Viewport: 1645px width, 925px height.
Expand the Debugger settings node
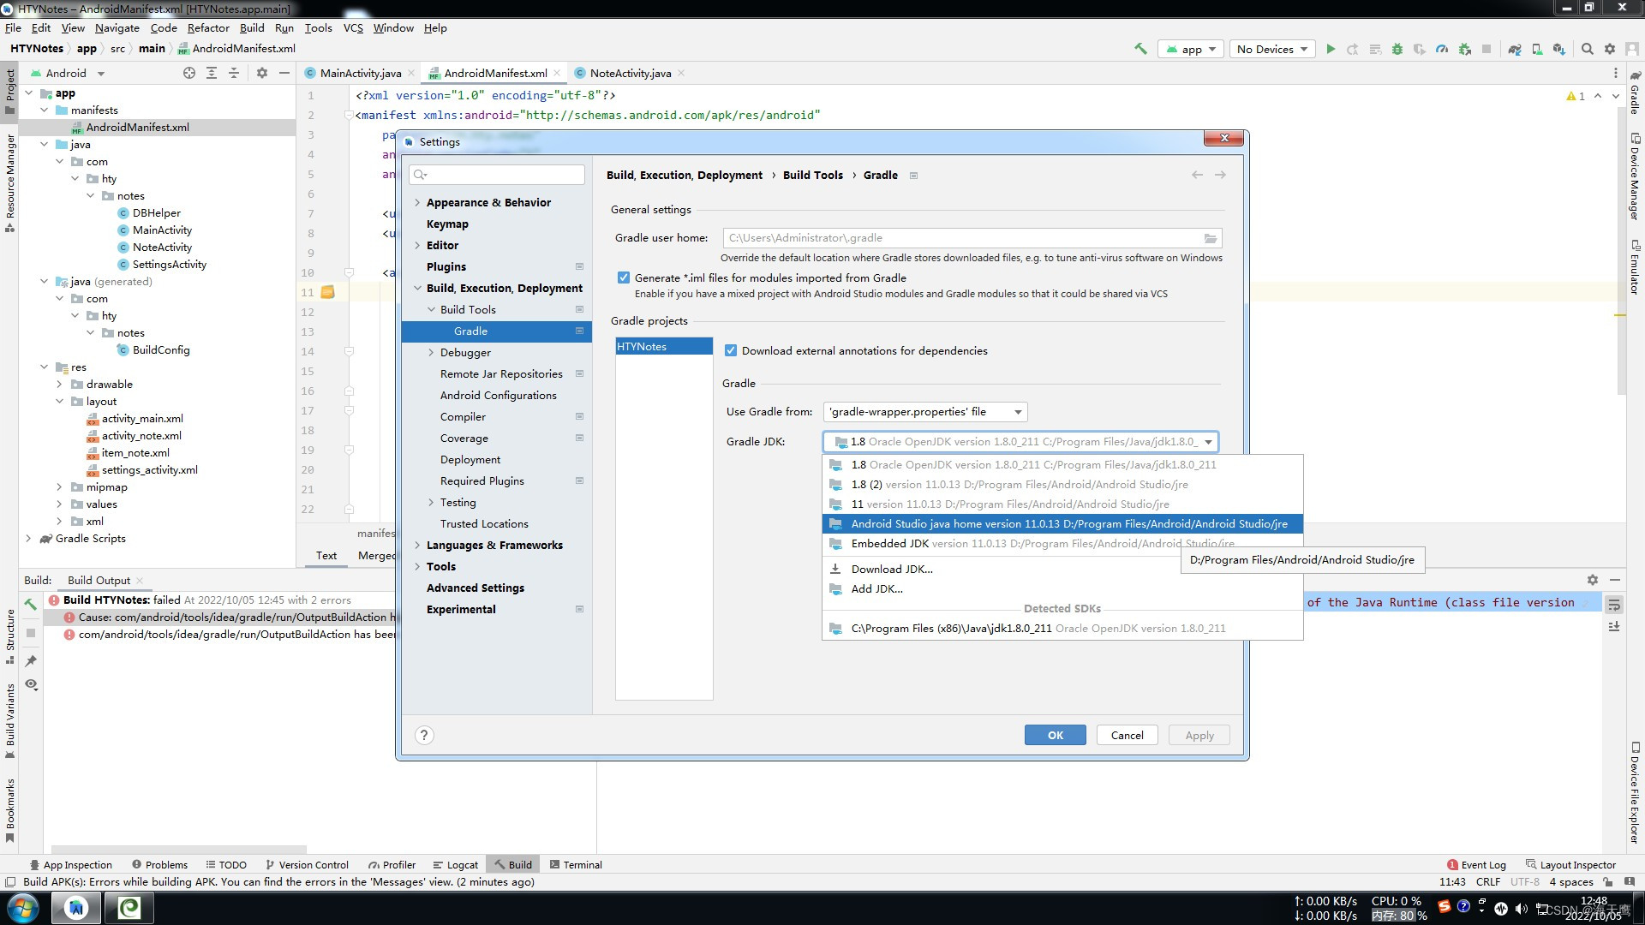coord(431,353)
